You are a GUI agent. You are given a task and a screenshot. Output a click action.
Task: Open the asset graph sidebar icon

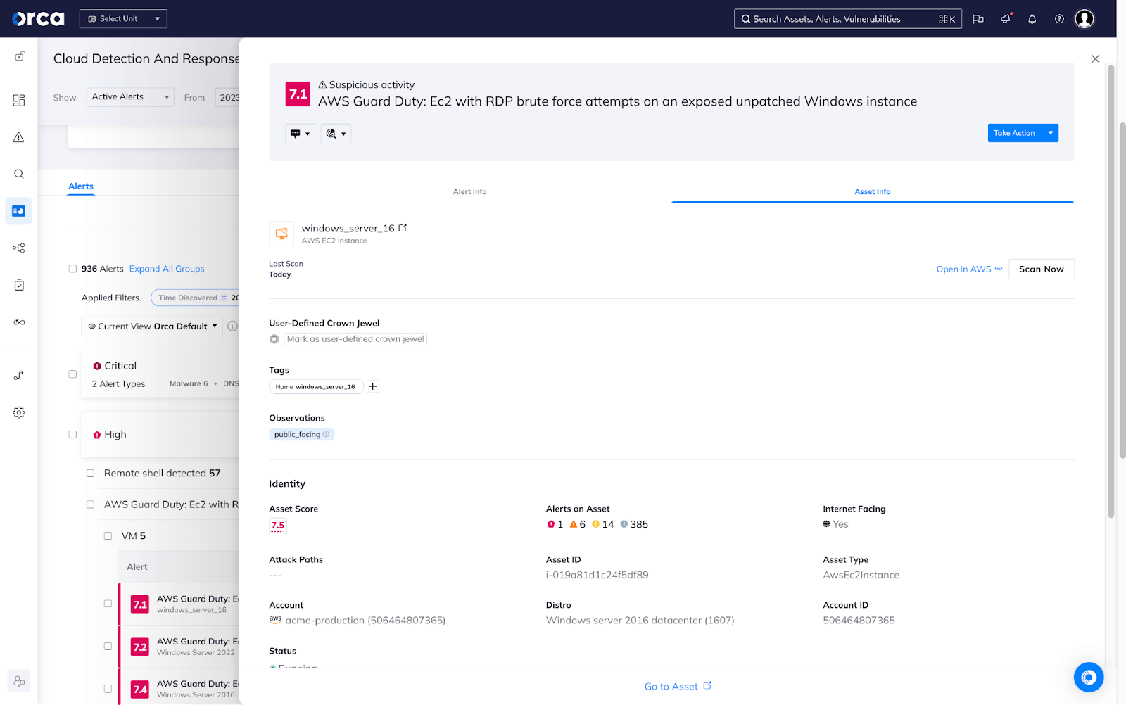18,248
